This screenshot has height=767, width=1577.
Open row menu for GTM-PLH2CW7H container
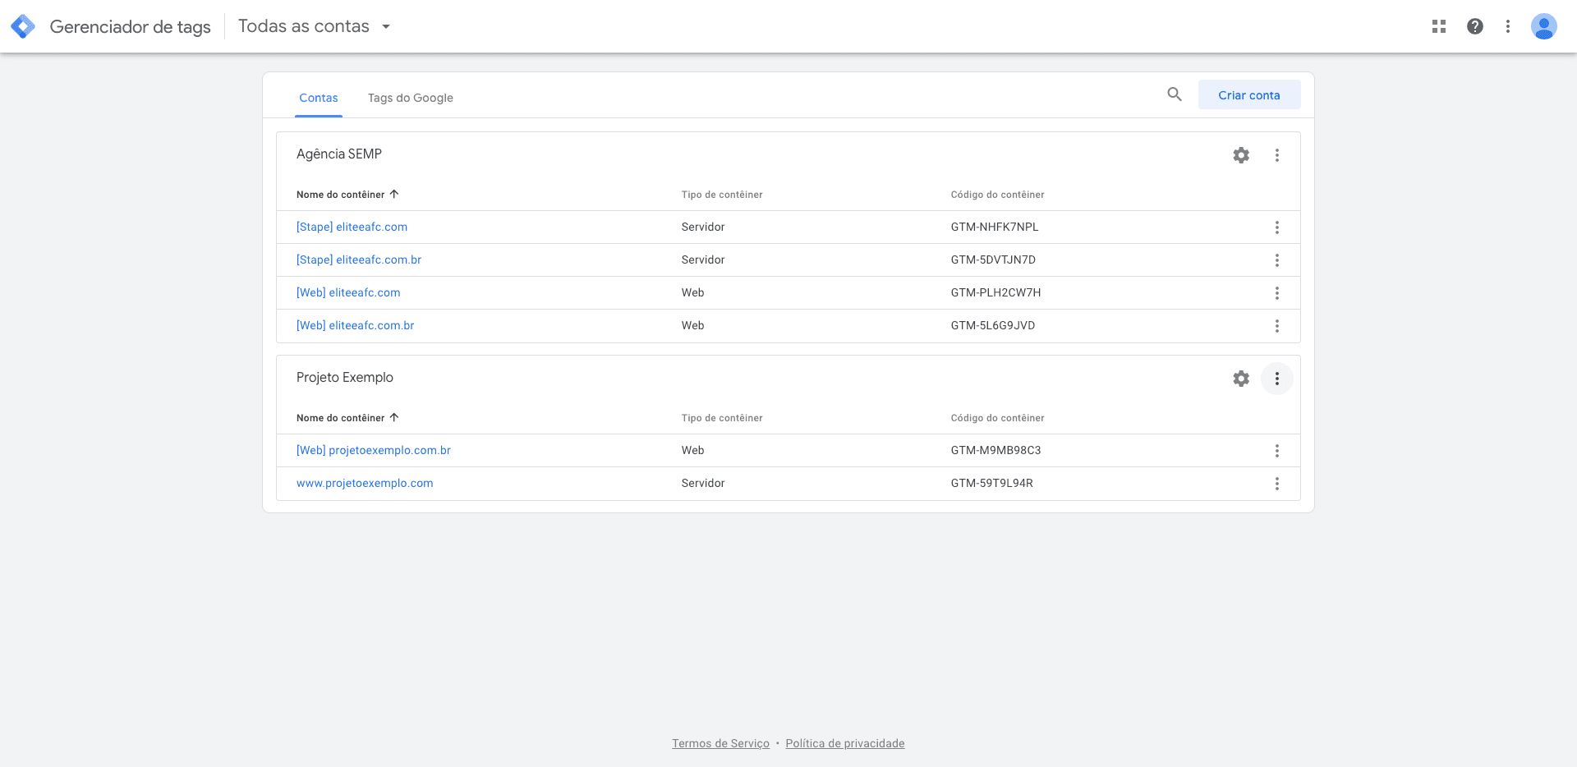1277,293
